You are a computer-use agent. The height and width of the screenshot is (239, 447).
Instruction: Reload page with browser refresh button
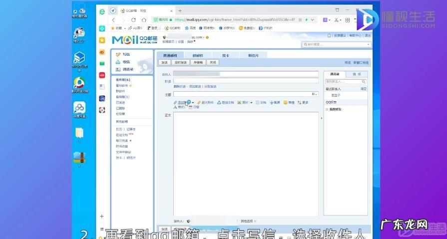tap(133, 20)
